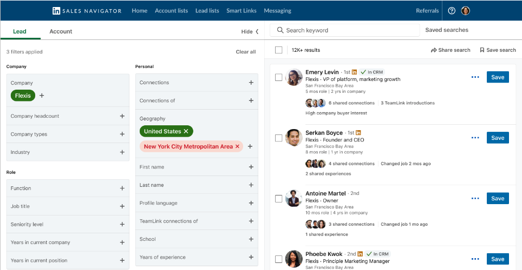Clear all applied filters
This screenshot has width=522, height=270.
[246, 52]
